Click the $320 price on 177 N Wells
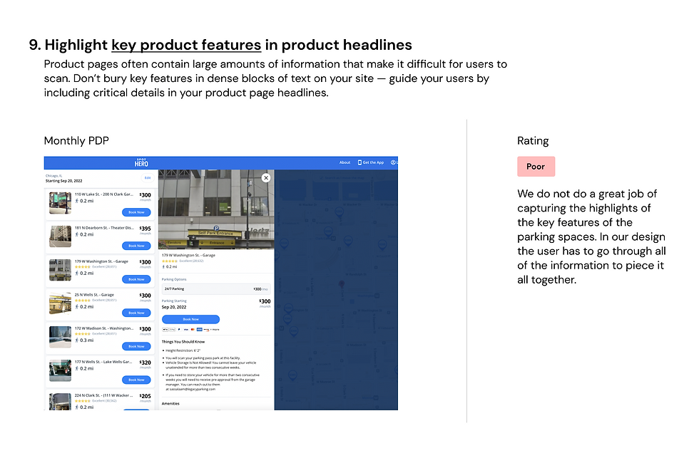Screen dimensions: 699x453 (145, 363)
